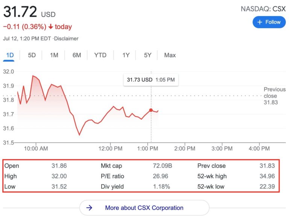The image size is (301, 219).
Task: Switch to the 1Y tab
Action: tap(126, 55)
